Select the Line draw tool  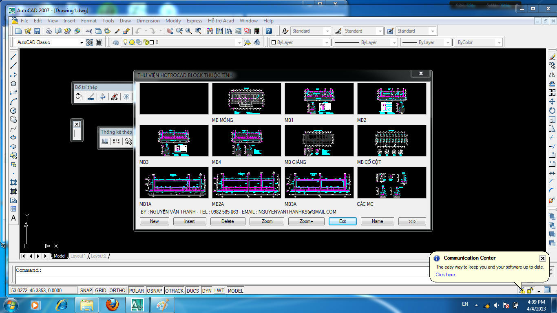[x=13, y=57]
